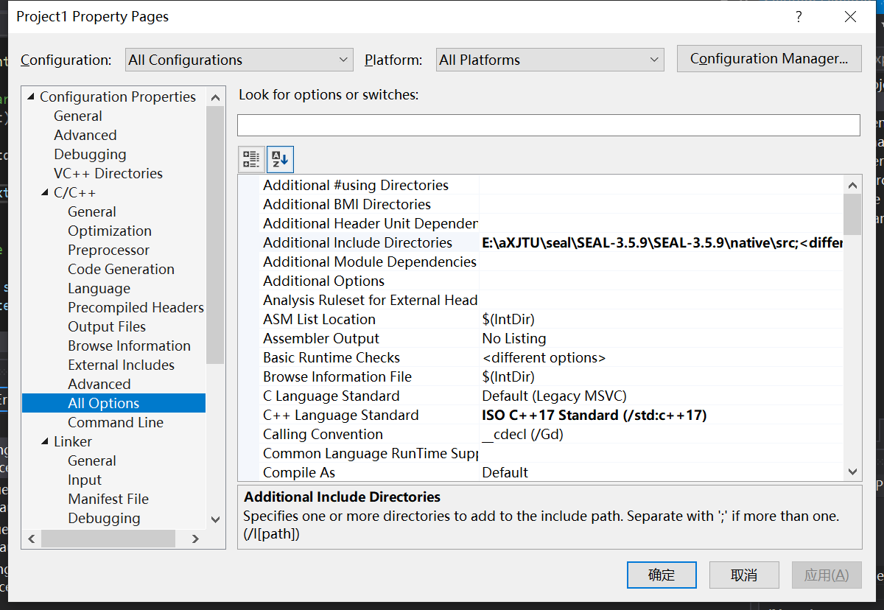Viewport: 884px width, 610px height.
Task: Select Command Line under C/C++
Action: [114, 422]
